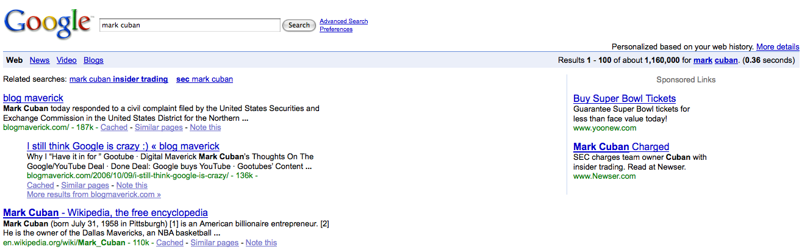The image size is (802, 252).
Task: Select related search sec mark cuban
Action: pyautogui.click(x=204, y=79)
